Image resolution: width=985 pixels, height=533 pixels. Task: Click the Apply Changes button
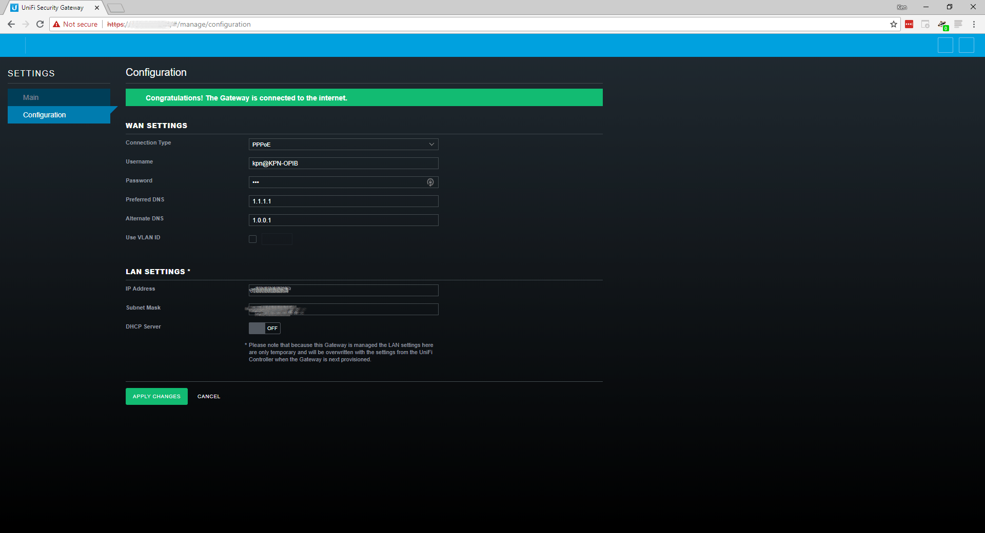coord(156,396)
